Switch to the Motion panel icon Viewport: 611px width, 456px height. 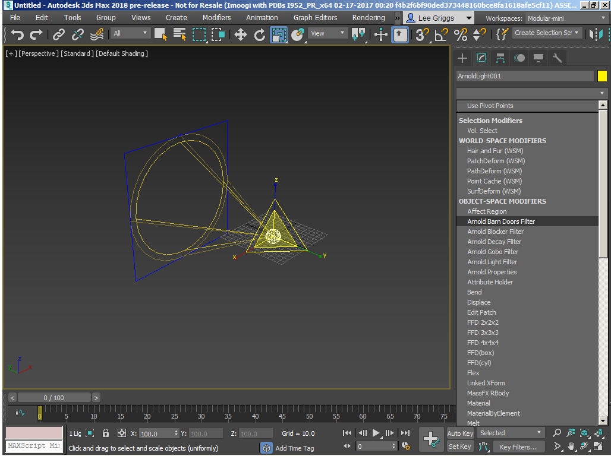pos(519,58)
